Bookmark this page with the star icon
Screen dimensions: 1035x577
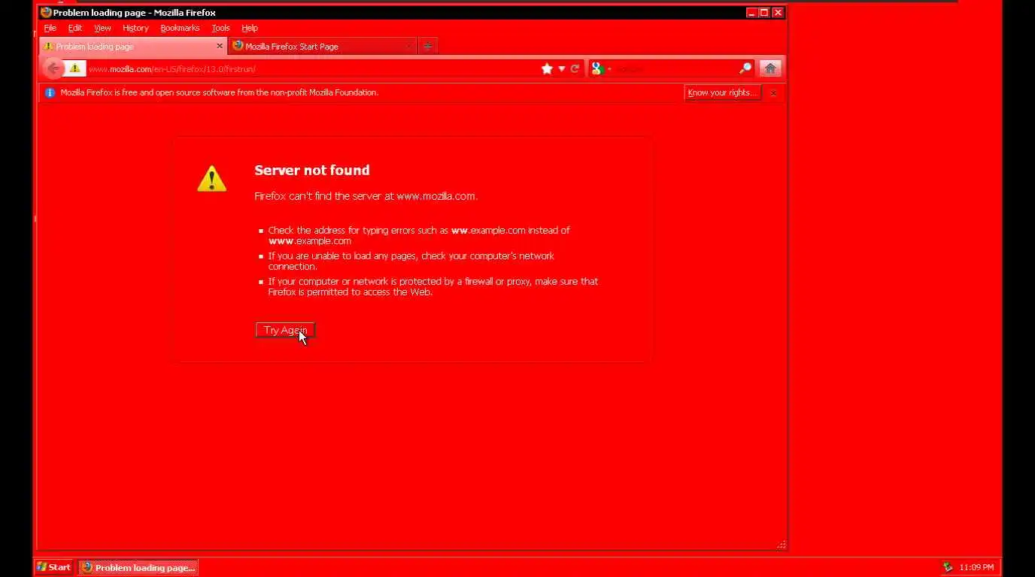point(547,68)
